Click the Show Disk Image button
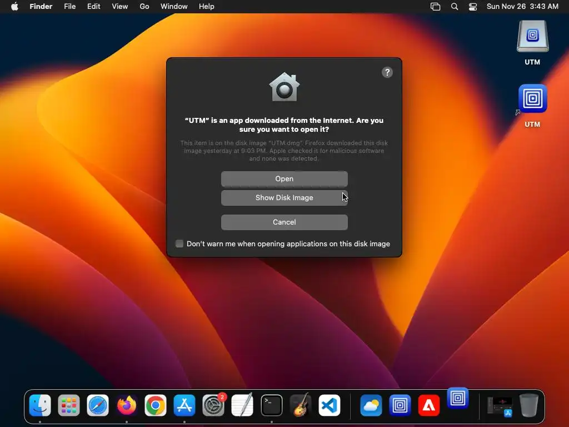 284,197
